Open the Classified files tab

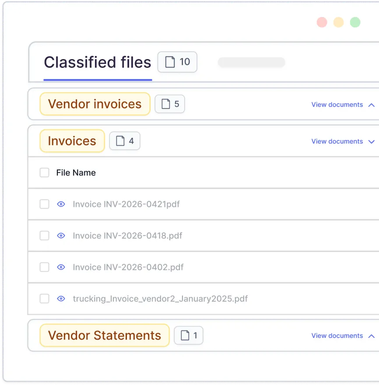click(98, 62)
